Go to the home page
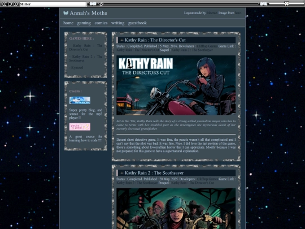Screen dimensions: 305x229 click(68, 23)
